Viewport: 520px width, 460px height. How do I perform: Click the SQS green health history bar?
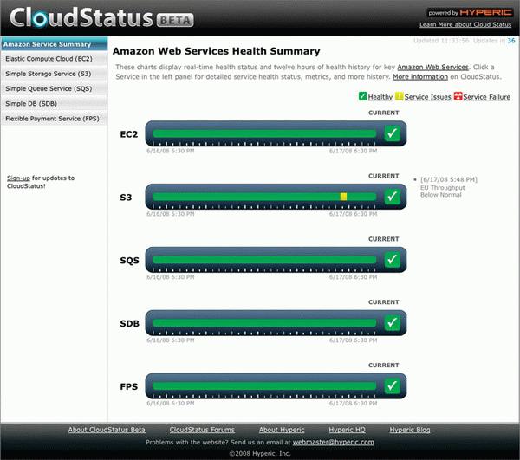[x=264, y=260]
